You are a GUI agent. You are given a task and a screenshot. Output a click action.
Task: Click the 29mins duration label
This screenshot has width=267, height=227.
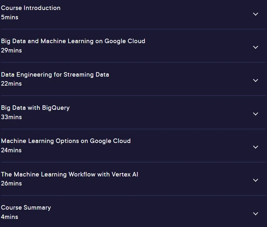click(x=11, y=51)
